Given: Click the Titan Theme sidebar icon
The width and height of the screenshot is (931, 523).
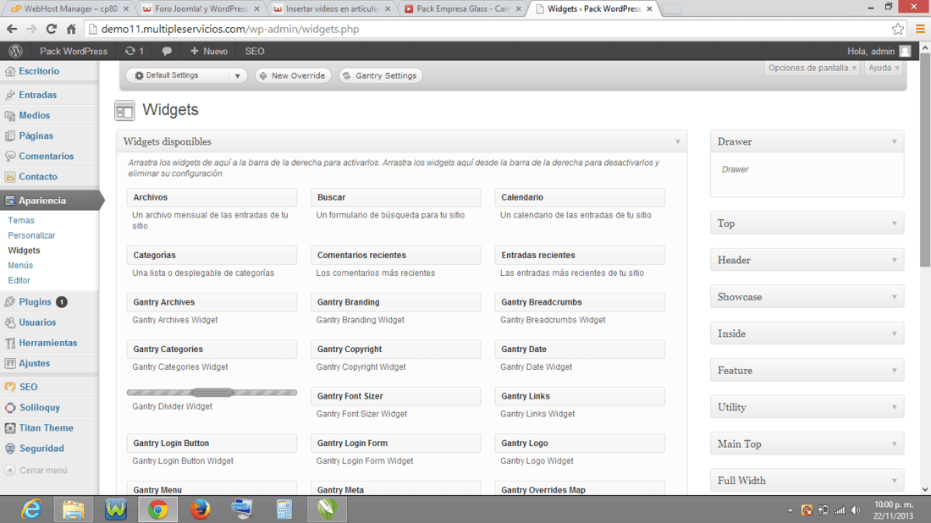Looking at the screenshot, I should coord(10,428).
